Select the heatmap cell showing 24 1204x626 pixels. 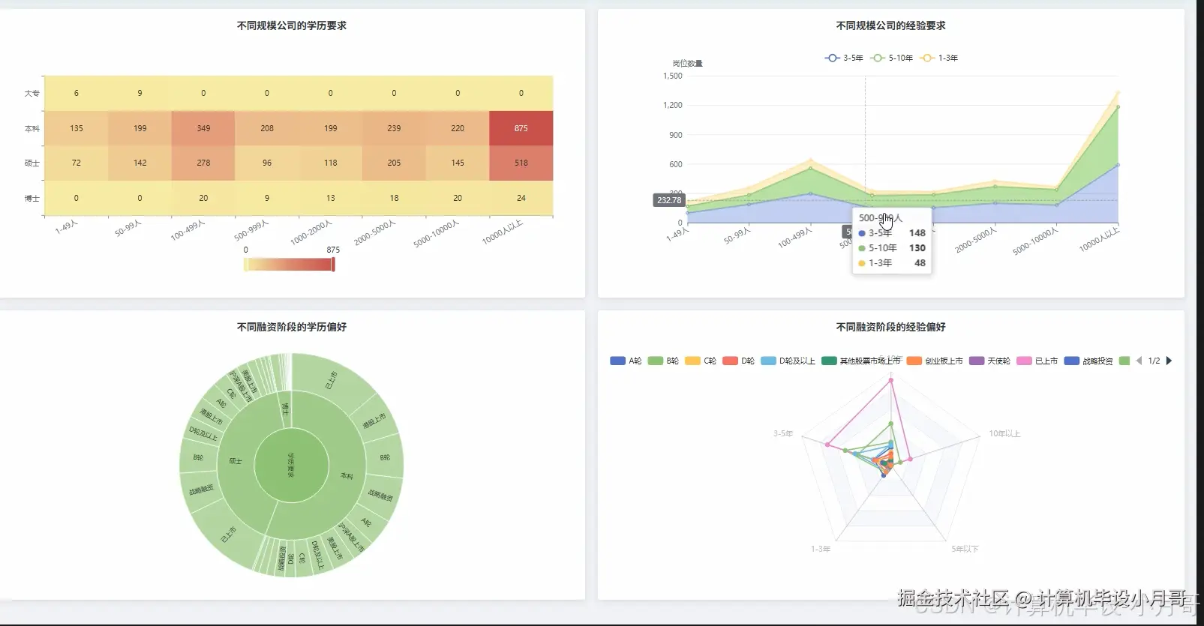[521, 198]
